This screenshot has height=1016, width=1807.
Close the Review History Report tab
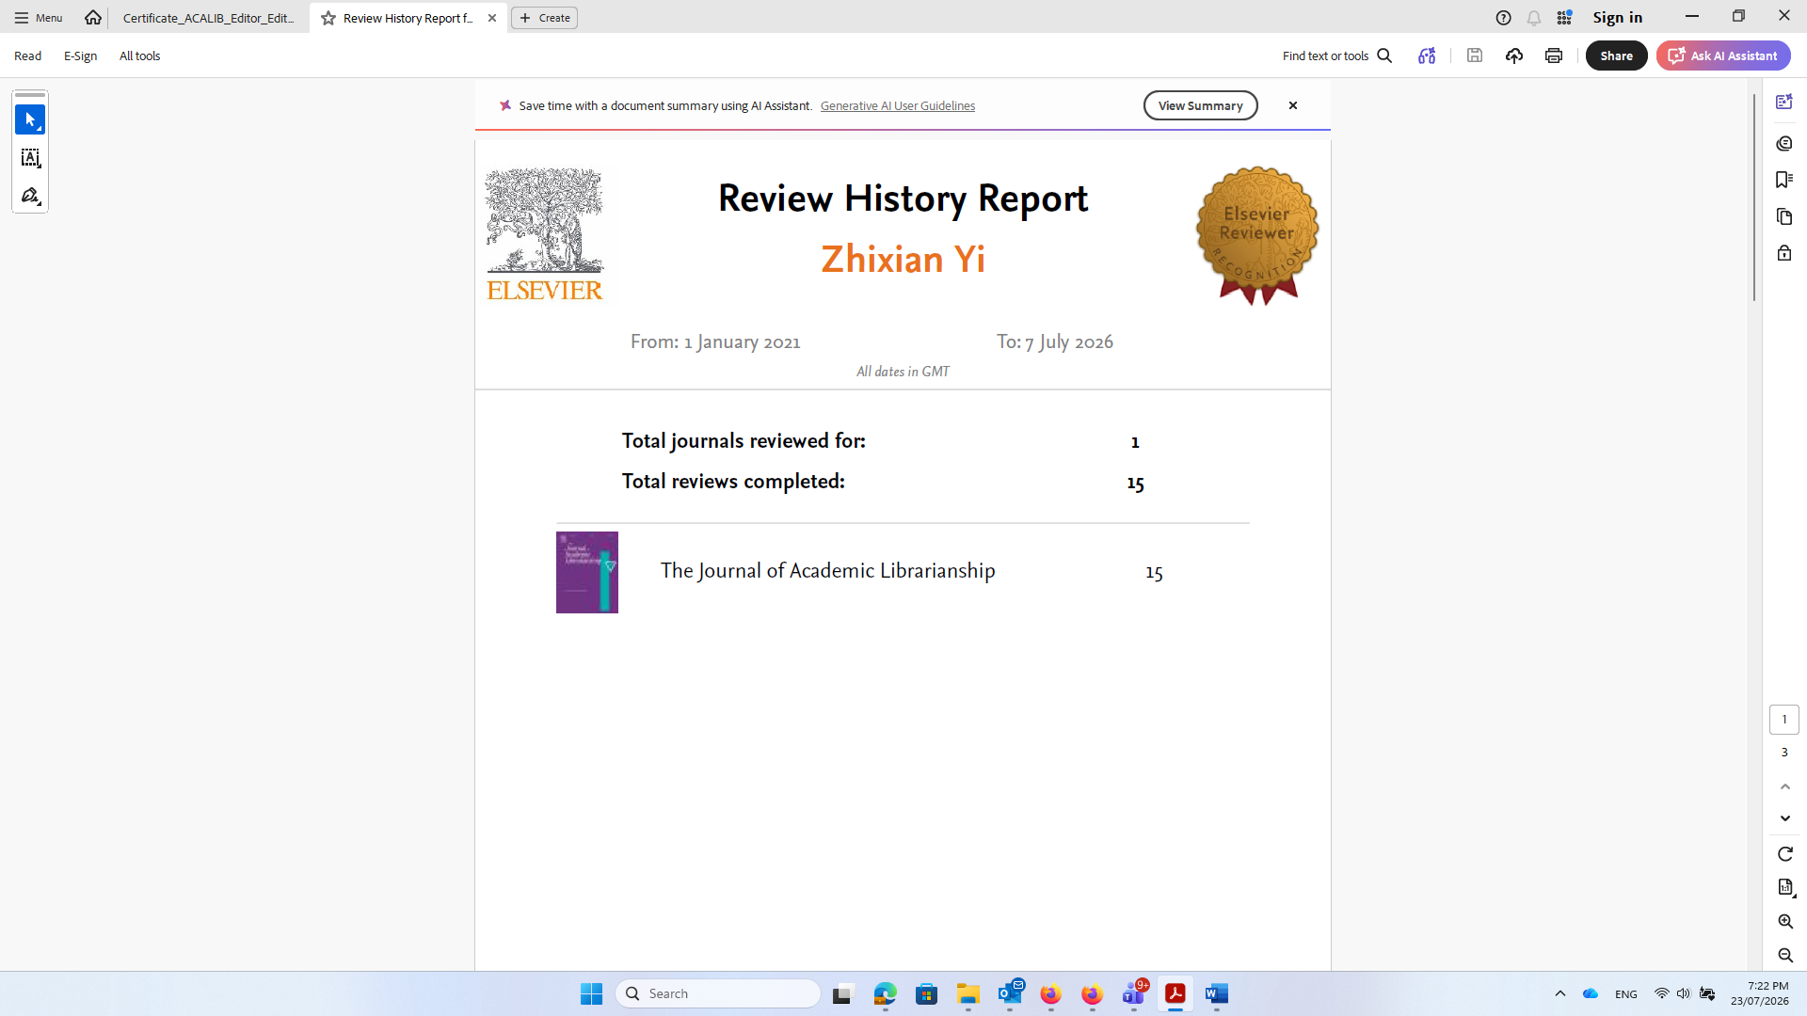click(492, 18)
